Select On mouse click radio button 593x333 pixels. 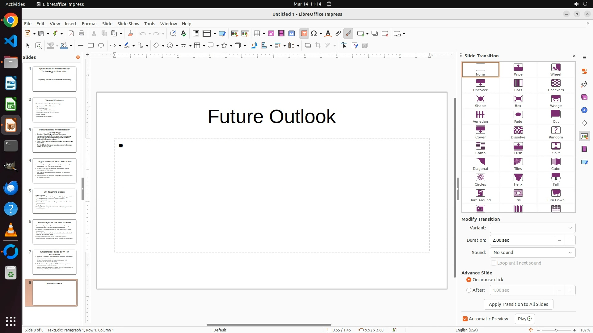click(x=469, y=280)
